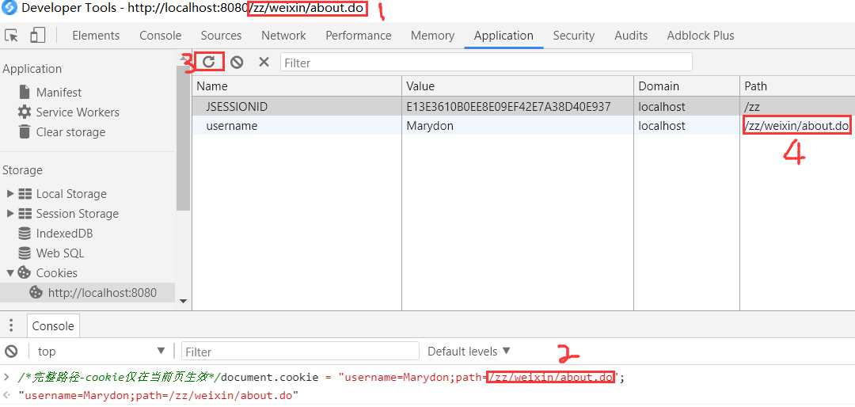Switch to the Security tab

(574, 36)
